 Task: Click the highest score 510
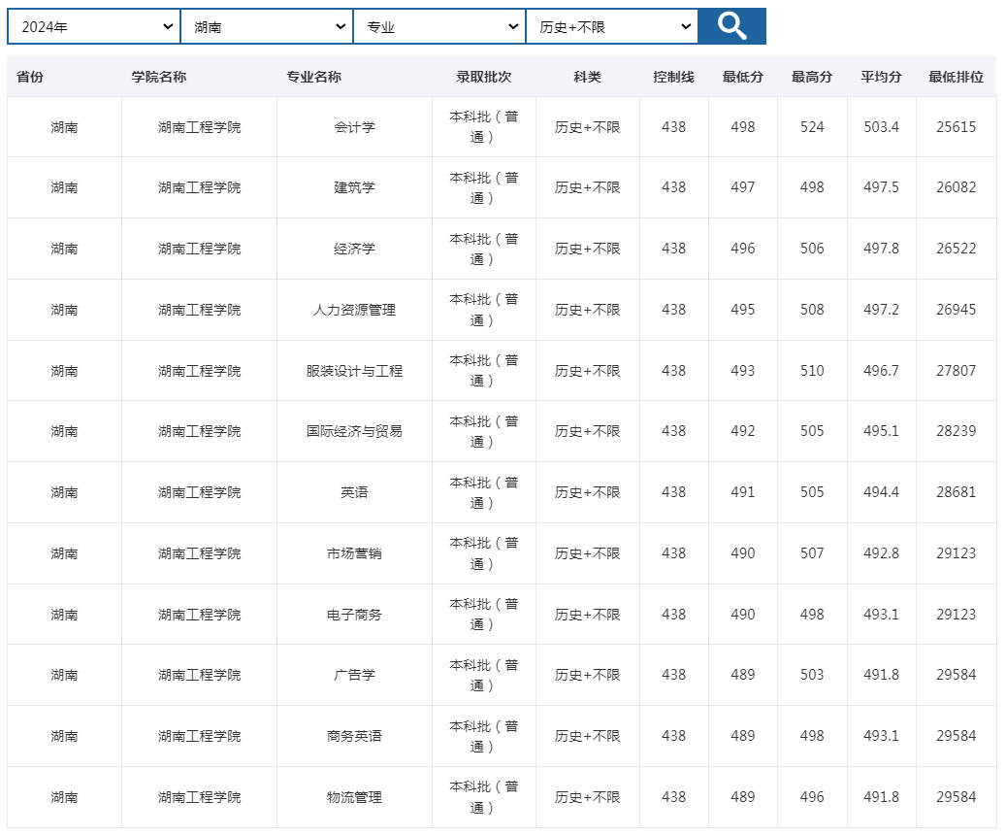point(812,371)
